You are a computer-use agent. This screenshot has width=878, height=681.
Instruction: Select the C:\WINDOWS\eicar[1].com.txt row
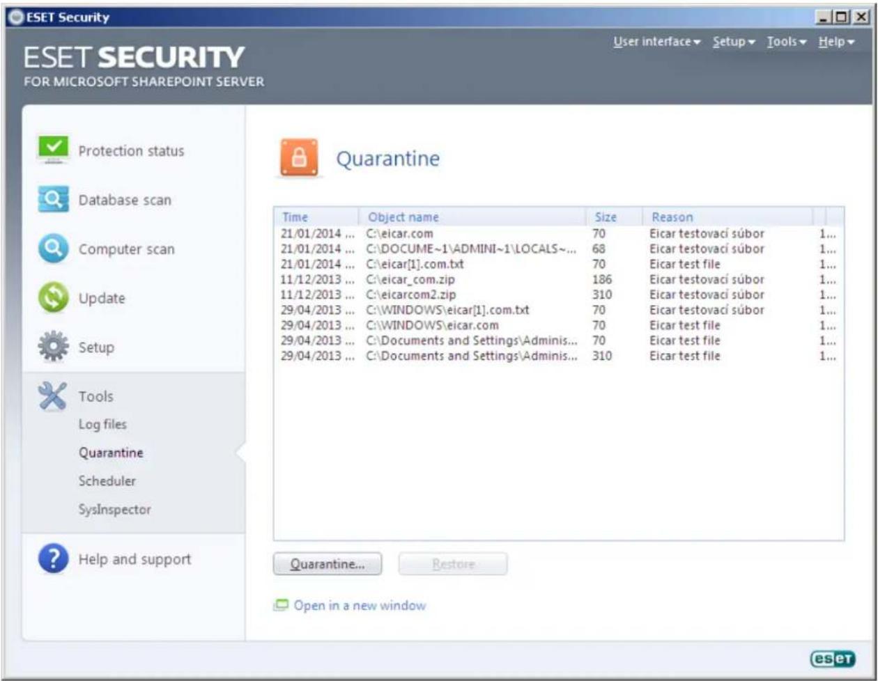(x=558, y=311)
